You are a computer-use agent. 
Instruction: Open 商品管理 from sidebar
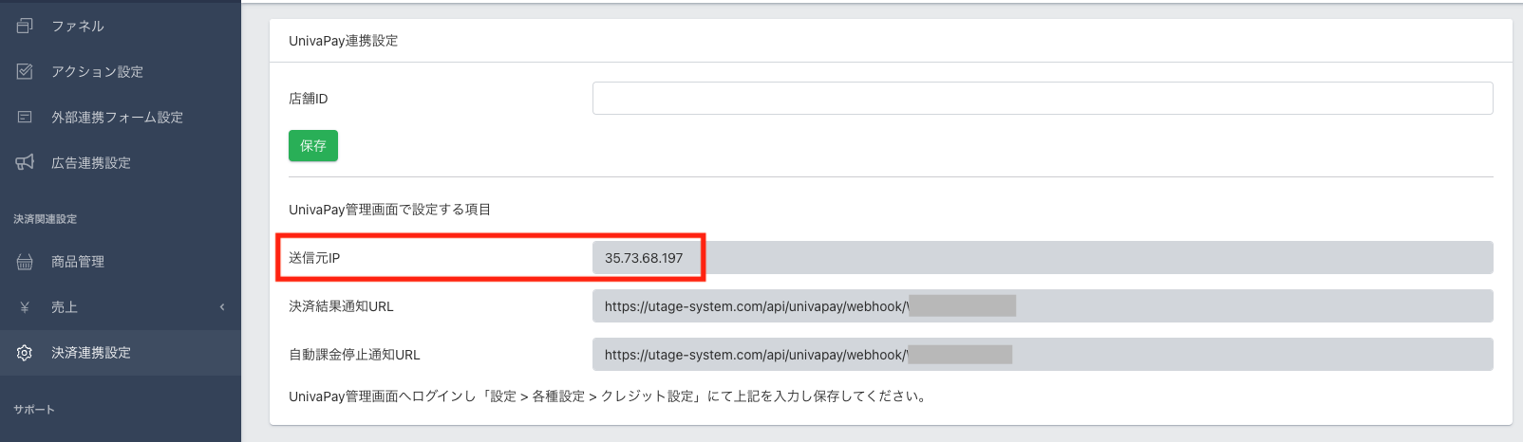[x=78, y=262]
